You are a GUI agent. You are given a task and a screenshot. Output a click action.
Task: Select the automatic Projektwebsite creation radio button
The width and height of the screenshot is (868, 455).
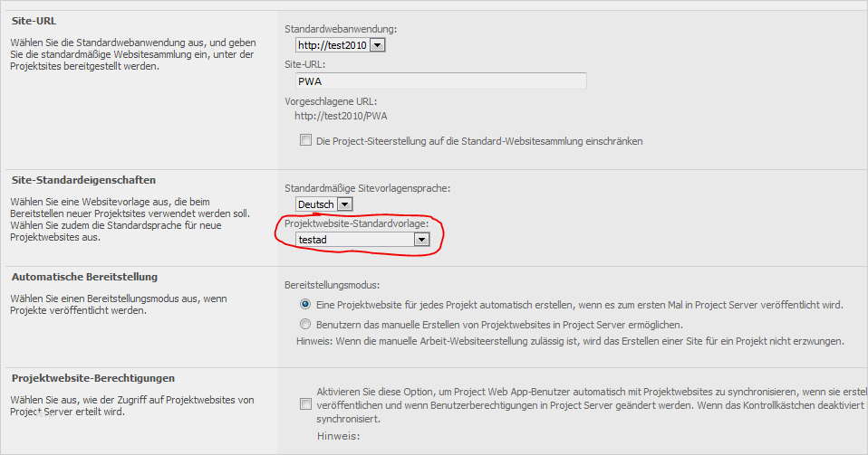coord(305,305)
